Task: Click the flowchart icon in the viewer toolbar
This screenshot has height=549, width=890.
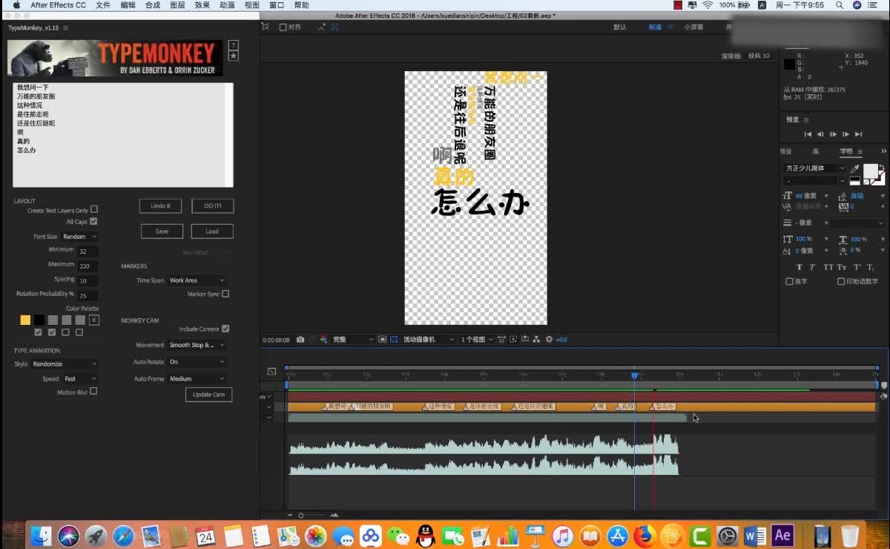Action: point(536,339)
